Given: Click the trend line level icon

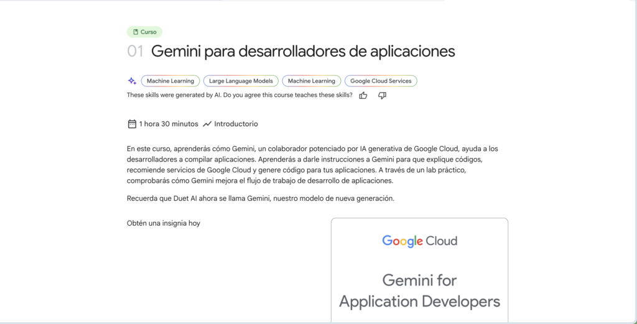Looking at the screenshot, I should [x=207, y=124].
